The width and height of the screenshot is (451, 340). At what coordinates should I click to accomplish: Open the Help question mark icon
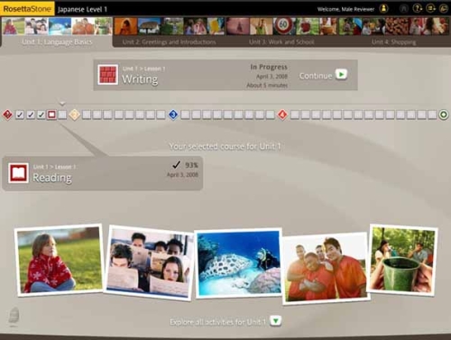pos(418,8)
